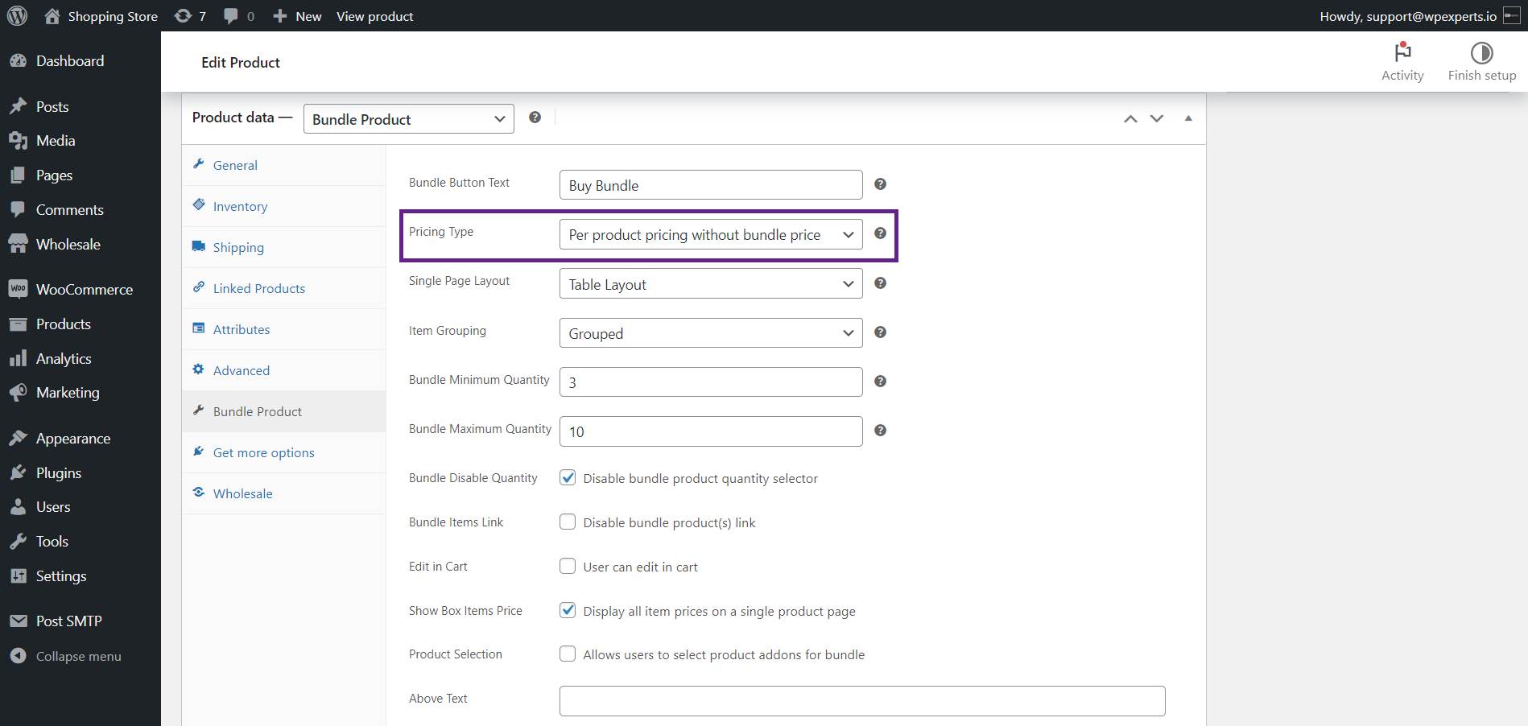Viewport: 1528px width, 726px height.
Task: Select the Bundle Product tab
Action: [284, 411]
